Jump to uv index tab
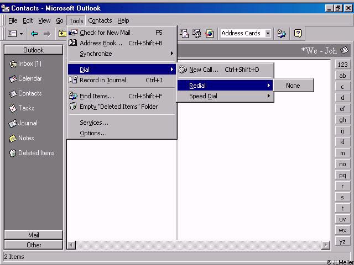The image size is (354, 265). pyautogui.click(x=342, y=219)
